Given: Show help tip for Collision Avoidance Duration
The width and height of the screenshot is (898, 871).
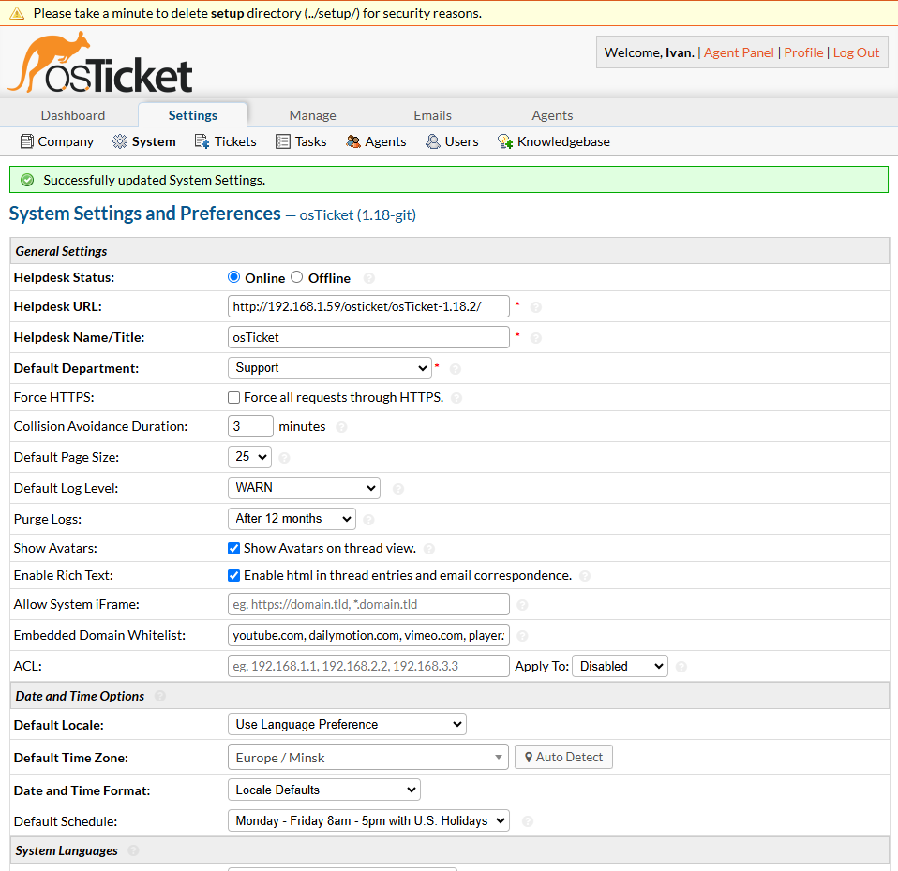Looking at the screenshot, I should coord(341,427).
